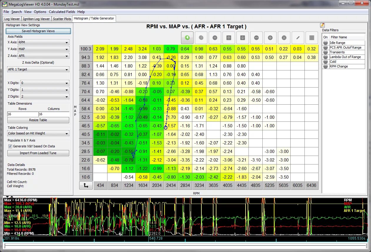Toggle the Cold data filter
The width and height of the screenshot is (371, 252).
pyautogui.click(x=326, y=62)
